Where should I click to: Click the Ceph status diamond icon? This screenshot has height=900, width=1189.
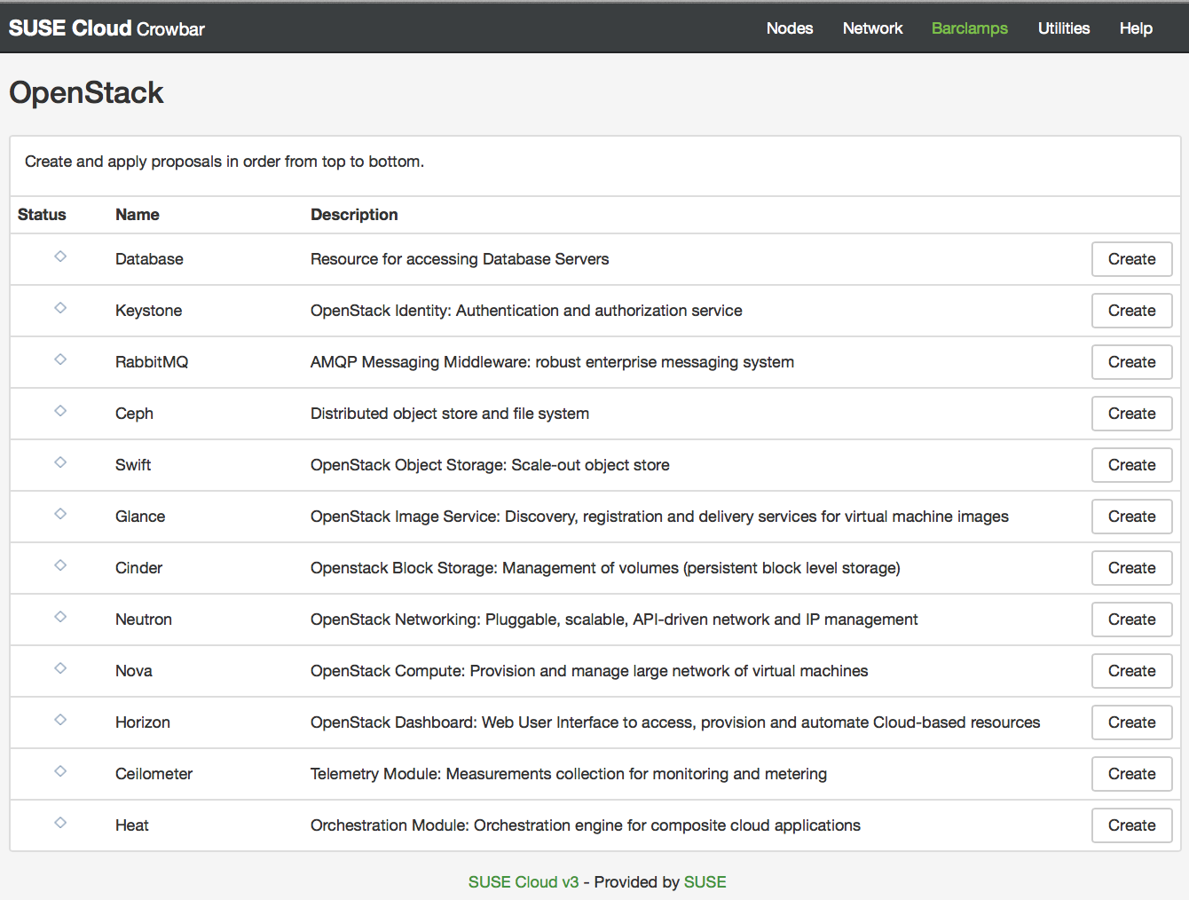tap(60, 411)
